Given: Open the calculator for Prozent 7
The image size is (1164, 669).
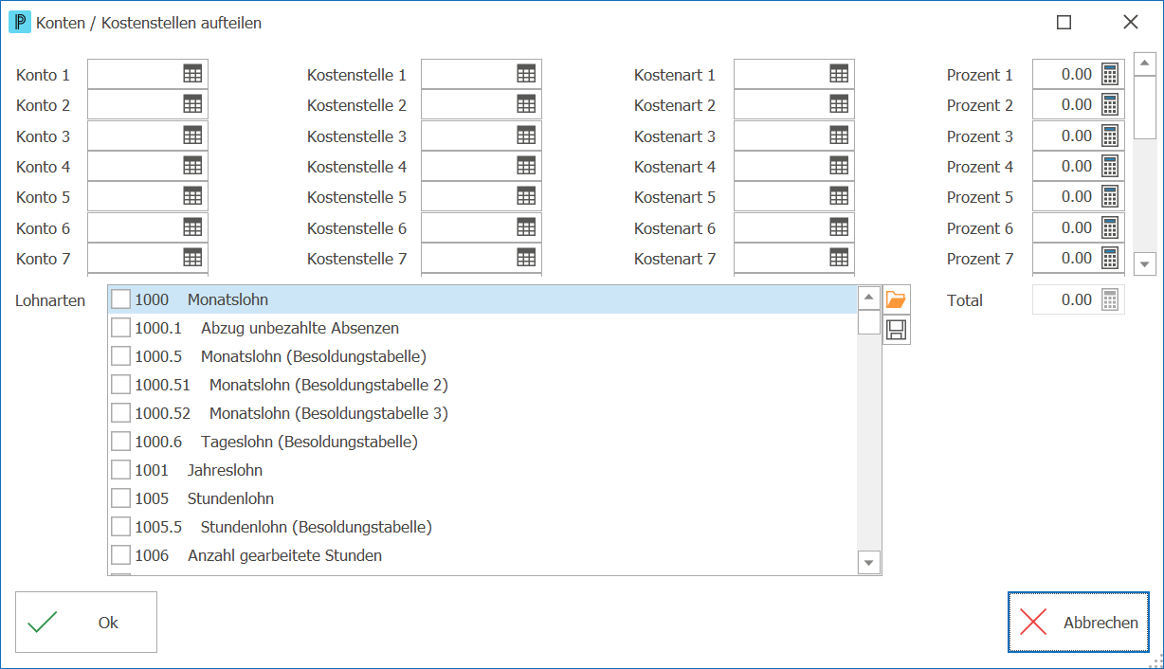Looking at the screenshot, I should pyautogui.click(x=1110, y=258).
